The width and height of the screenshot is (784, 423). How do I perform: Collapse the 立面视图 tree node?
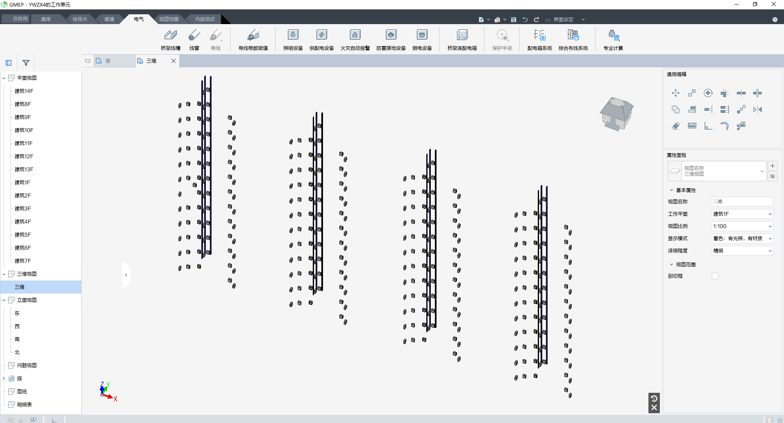click(x=4, y=300)
